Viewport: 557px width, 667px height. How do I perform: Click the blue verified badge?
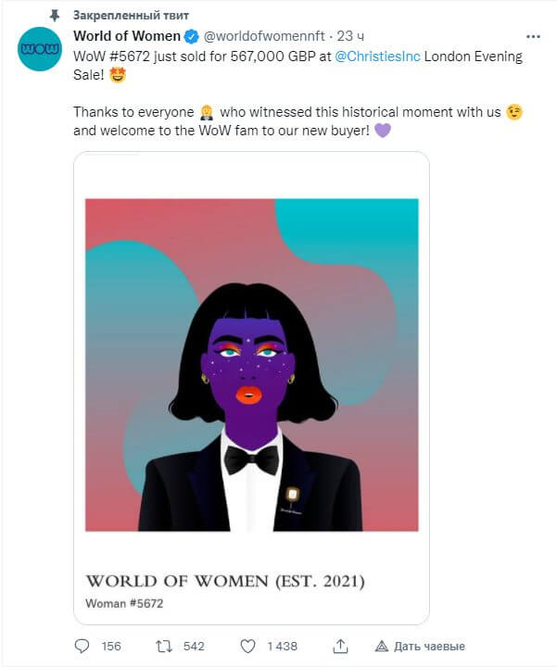[192, 36]
